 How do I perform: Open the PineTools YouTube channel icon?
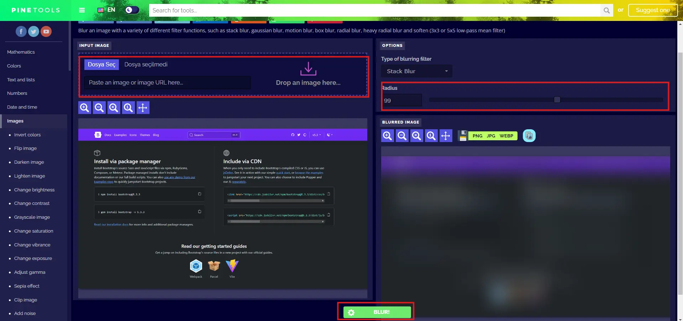(x=46, y=32)
